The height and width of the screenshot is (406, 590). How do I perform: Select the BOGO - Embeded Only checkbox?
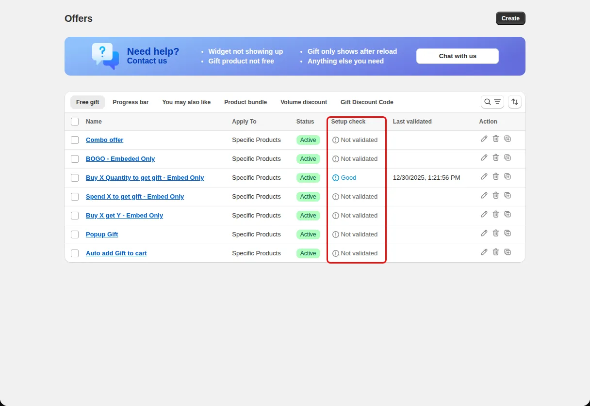tap(75, 159)
